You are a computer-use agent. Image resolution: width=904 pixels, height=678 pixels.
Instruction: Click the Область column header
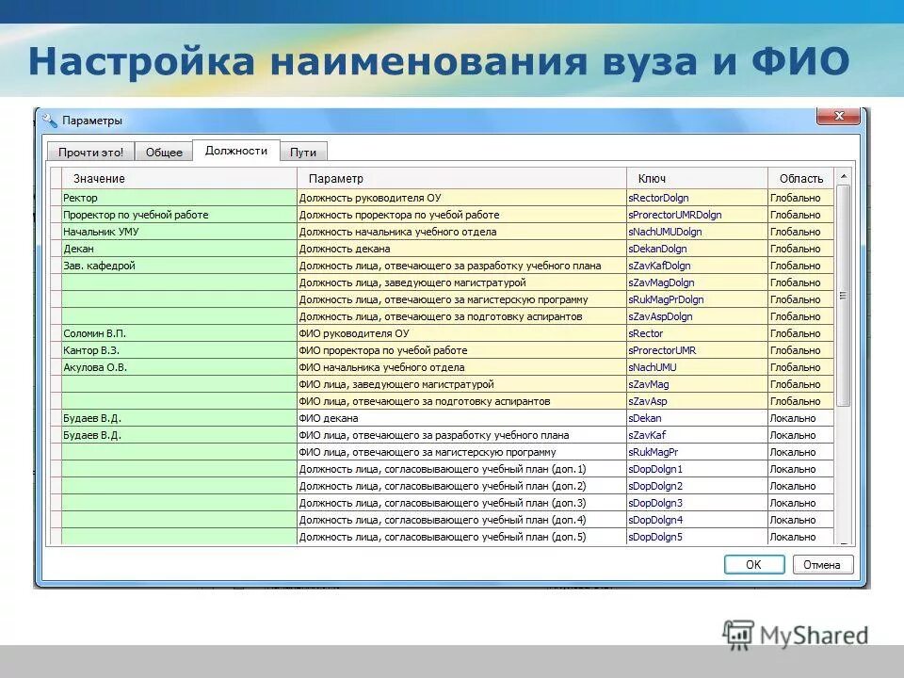tap(800, 179)
